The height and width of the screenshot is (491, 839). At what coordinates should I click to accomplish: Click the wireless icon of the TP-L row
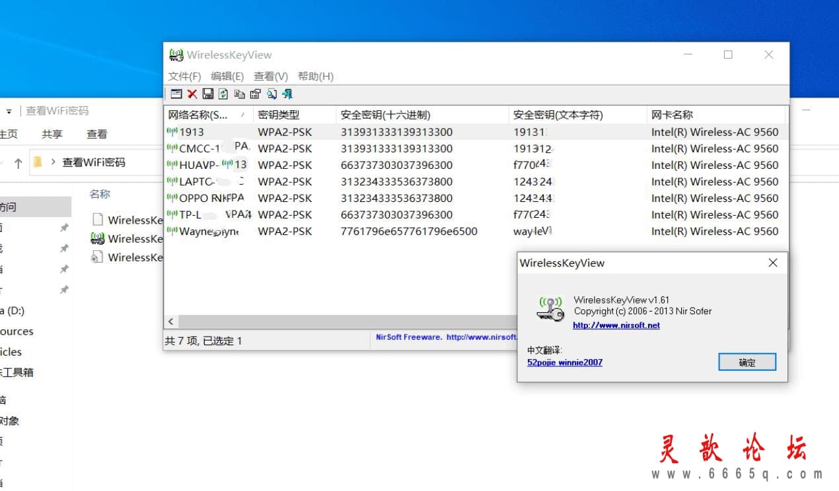(x=172, y=214)
